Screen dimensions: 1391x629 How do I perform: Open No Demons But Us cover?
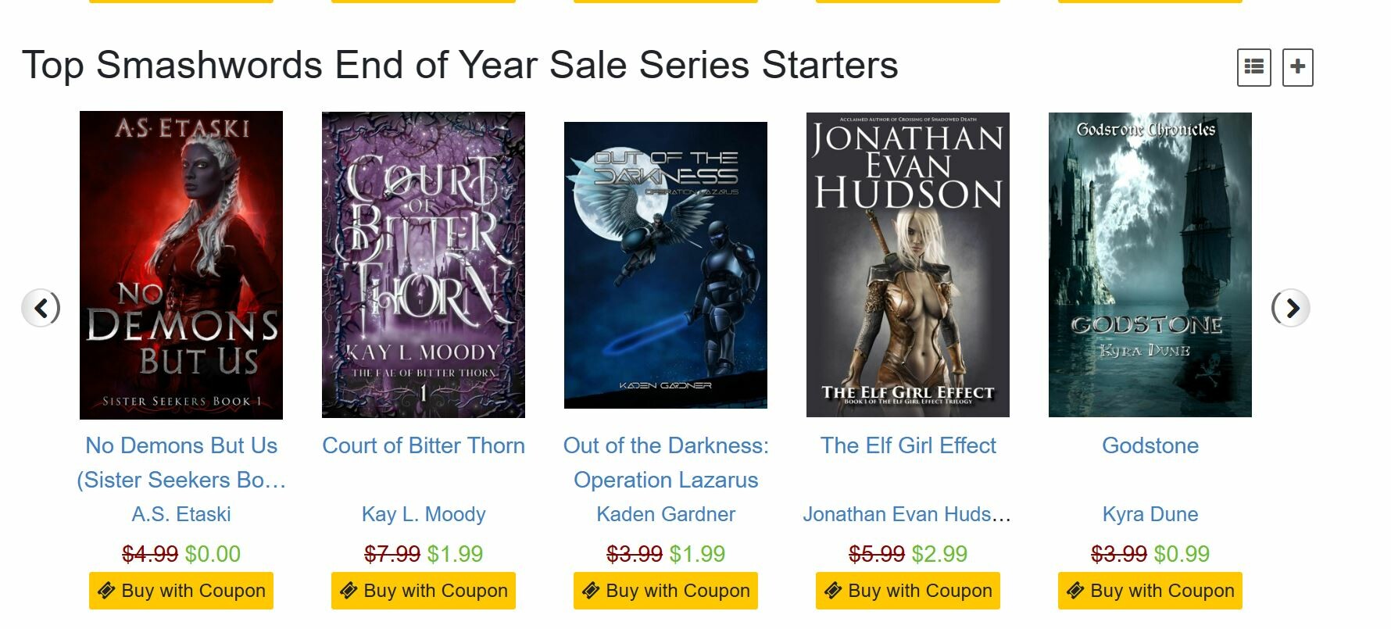(x=181, y=265)
